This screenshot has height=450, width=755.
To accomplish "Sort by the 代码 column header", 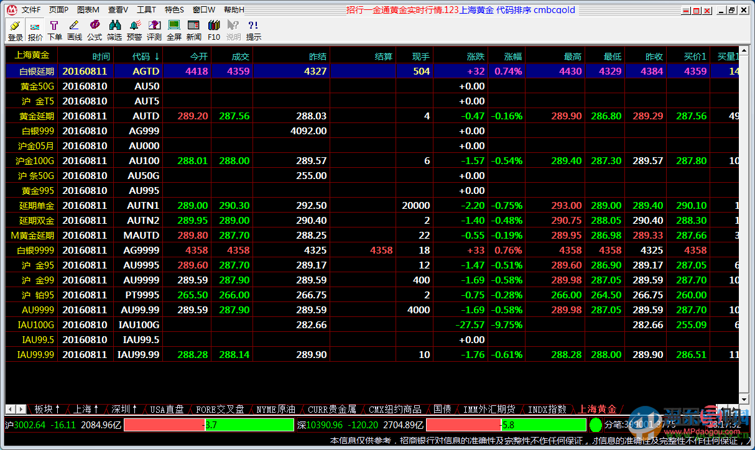I will [x=146, y=56].
